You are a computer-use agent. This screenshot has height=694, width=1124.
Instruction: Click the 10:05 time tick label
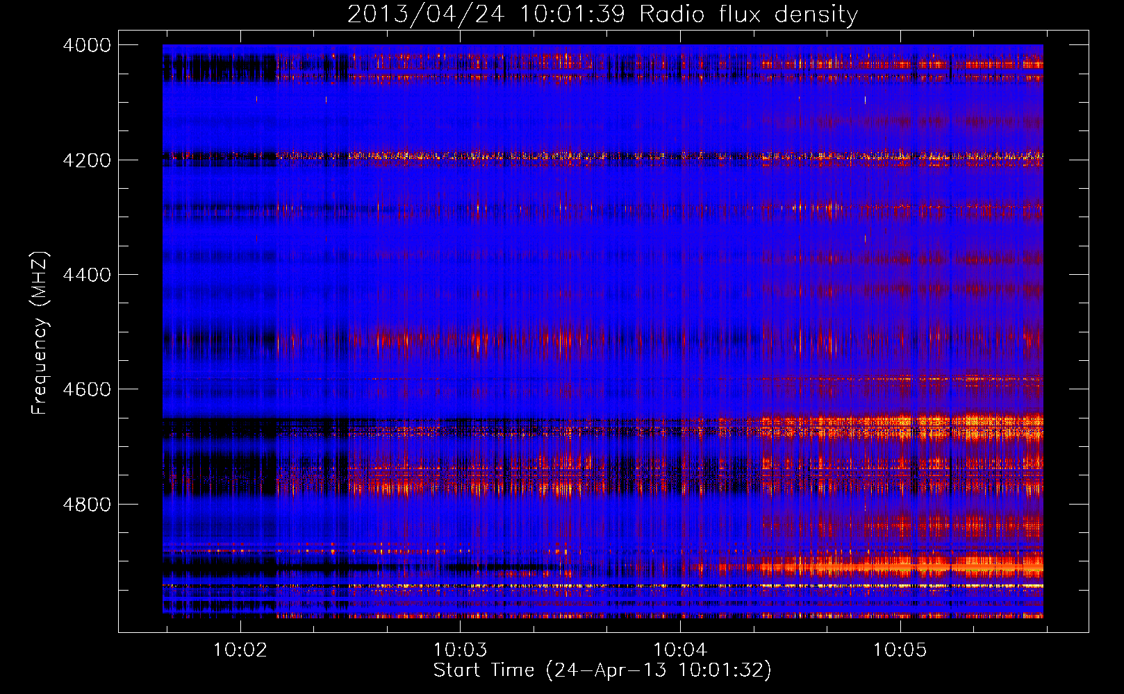(x=900, y=650)
